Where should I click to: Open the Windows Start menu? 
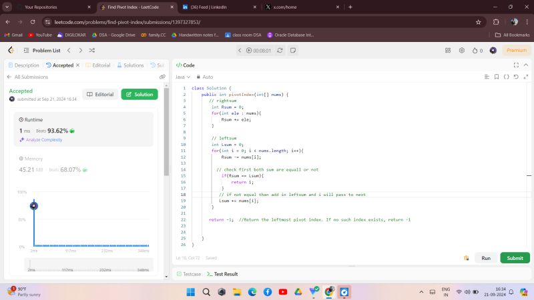tap(191, 292)
